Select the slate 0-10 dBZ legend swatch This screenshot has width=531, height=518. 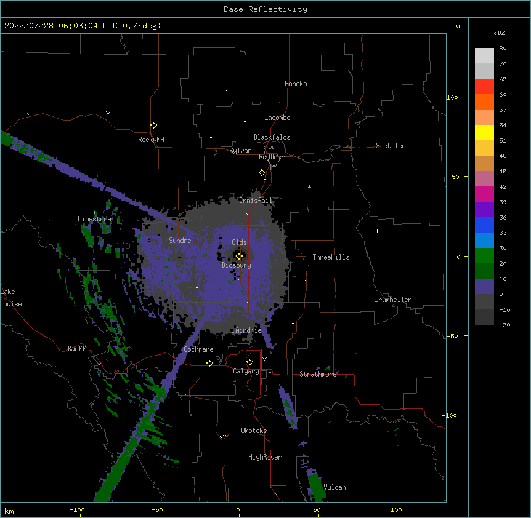click(484, 287)
